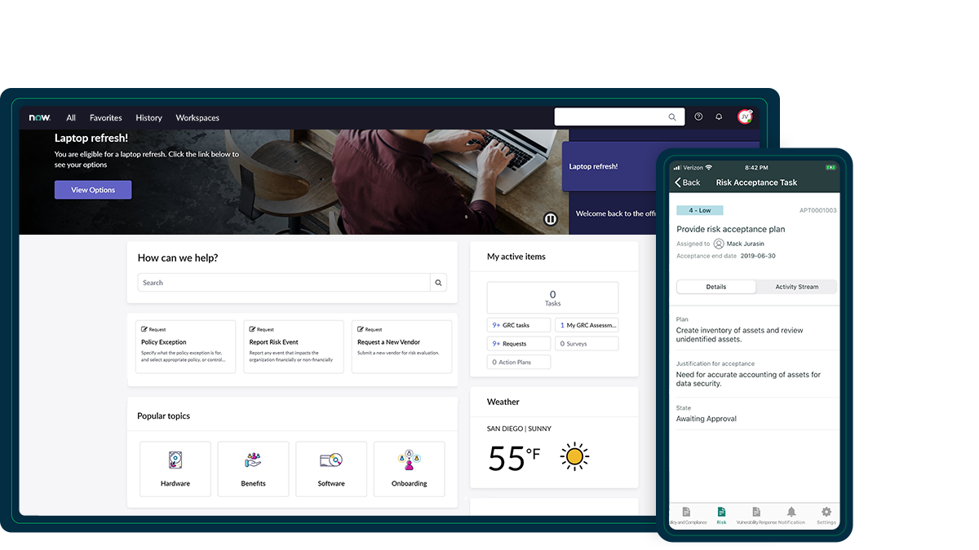The width and height of the screenshot is (979, 550).
Task: Tap the Back button on phone
Action: pyautogui.click(x=688, y=183)
